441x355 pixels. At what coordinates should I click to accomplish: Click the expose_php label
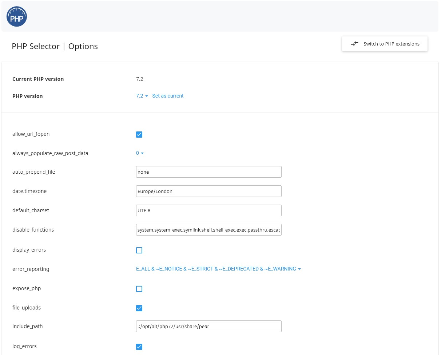pos(27,288)
